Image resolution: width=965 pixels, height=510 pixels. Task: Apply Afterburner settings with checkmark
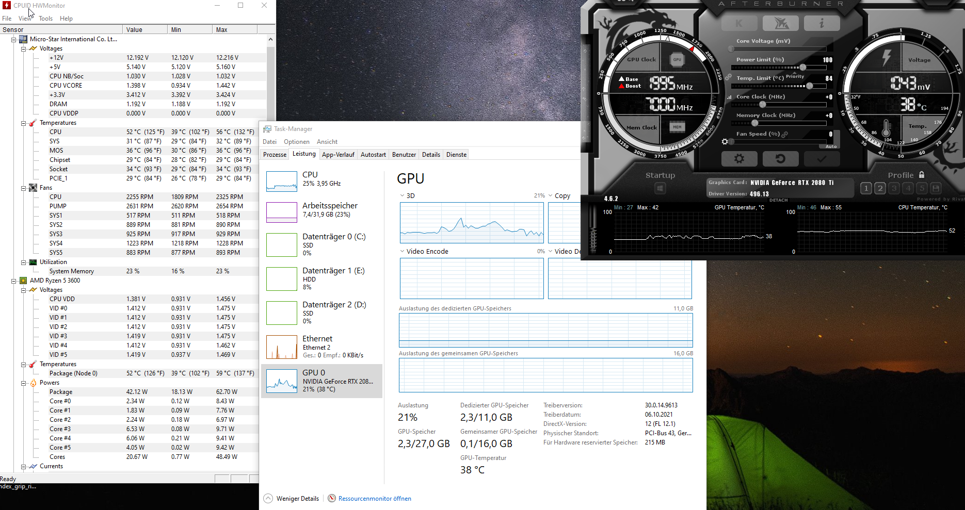click(x=822, y=159)
